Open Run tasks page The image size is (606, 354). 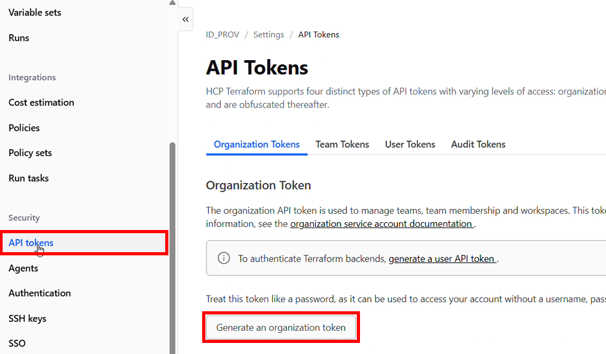29,178
